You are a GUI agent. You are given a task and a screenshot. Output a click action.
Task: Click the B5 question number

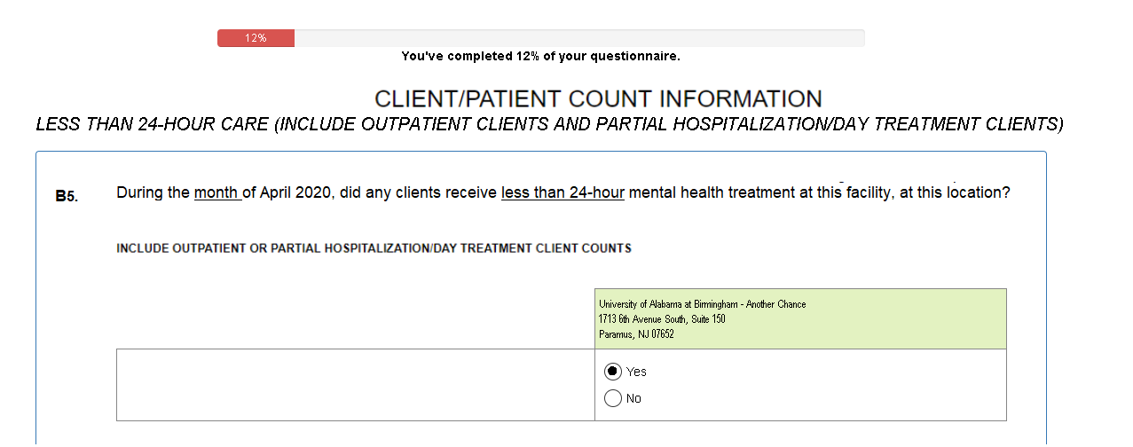67,196
